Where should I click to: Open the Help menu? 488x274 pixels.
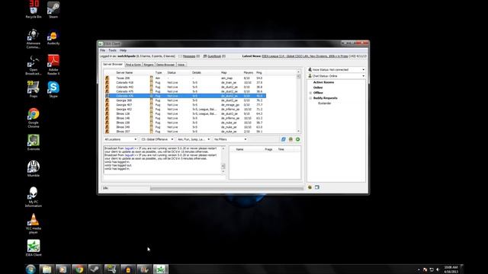123,50
